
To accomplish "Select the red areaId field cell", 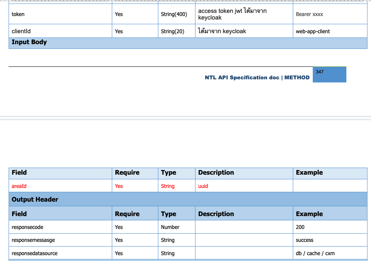I will pyautogui.click(x=19, y=186).
